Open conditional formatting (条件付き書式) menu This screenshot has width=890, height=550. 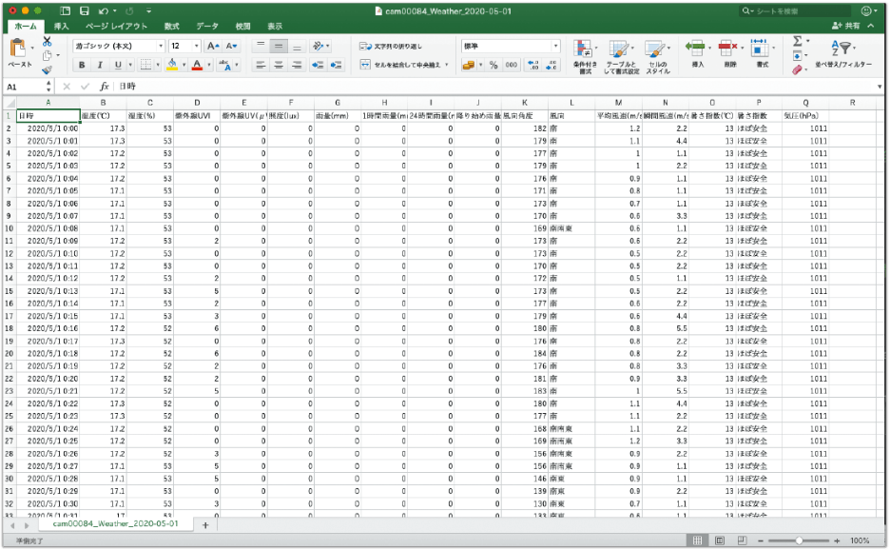(x=585, y=56)
